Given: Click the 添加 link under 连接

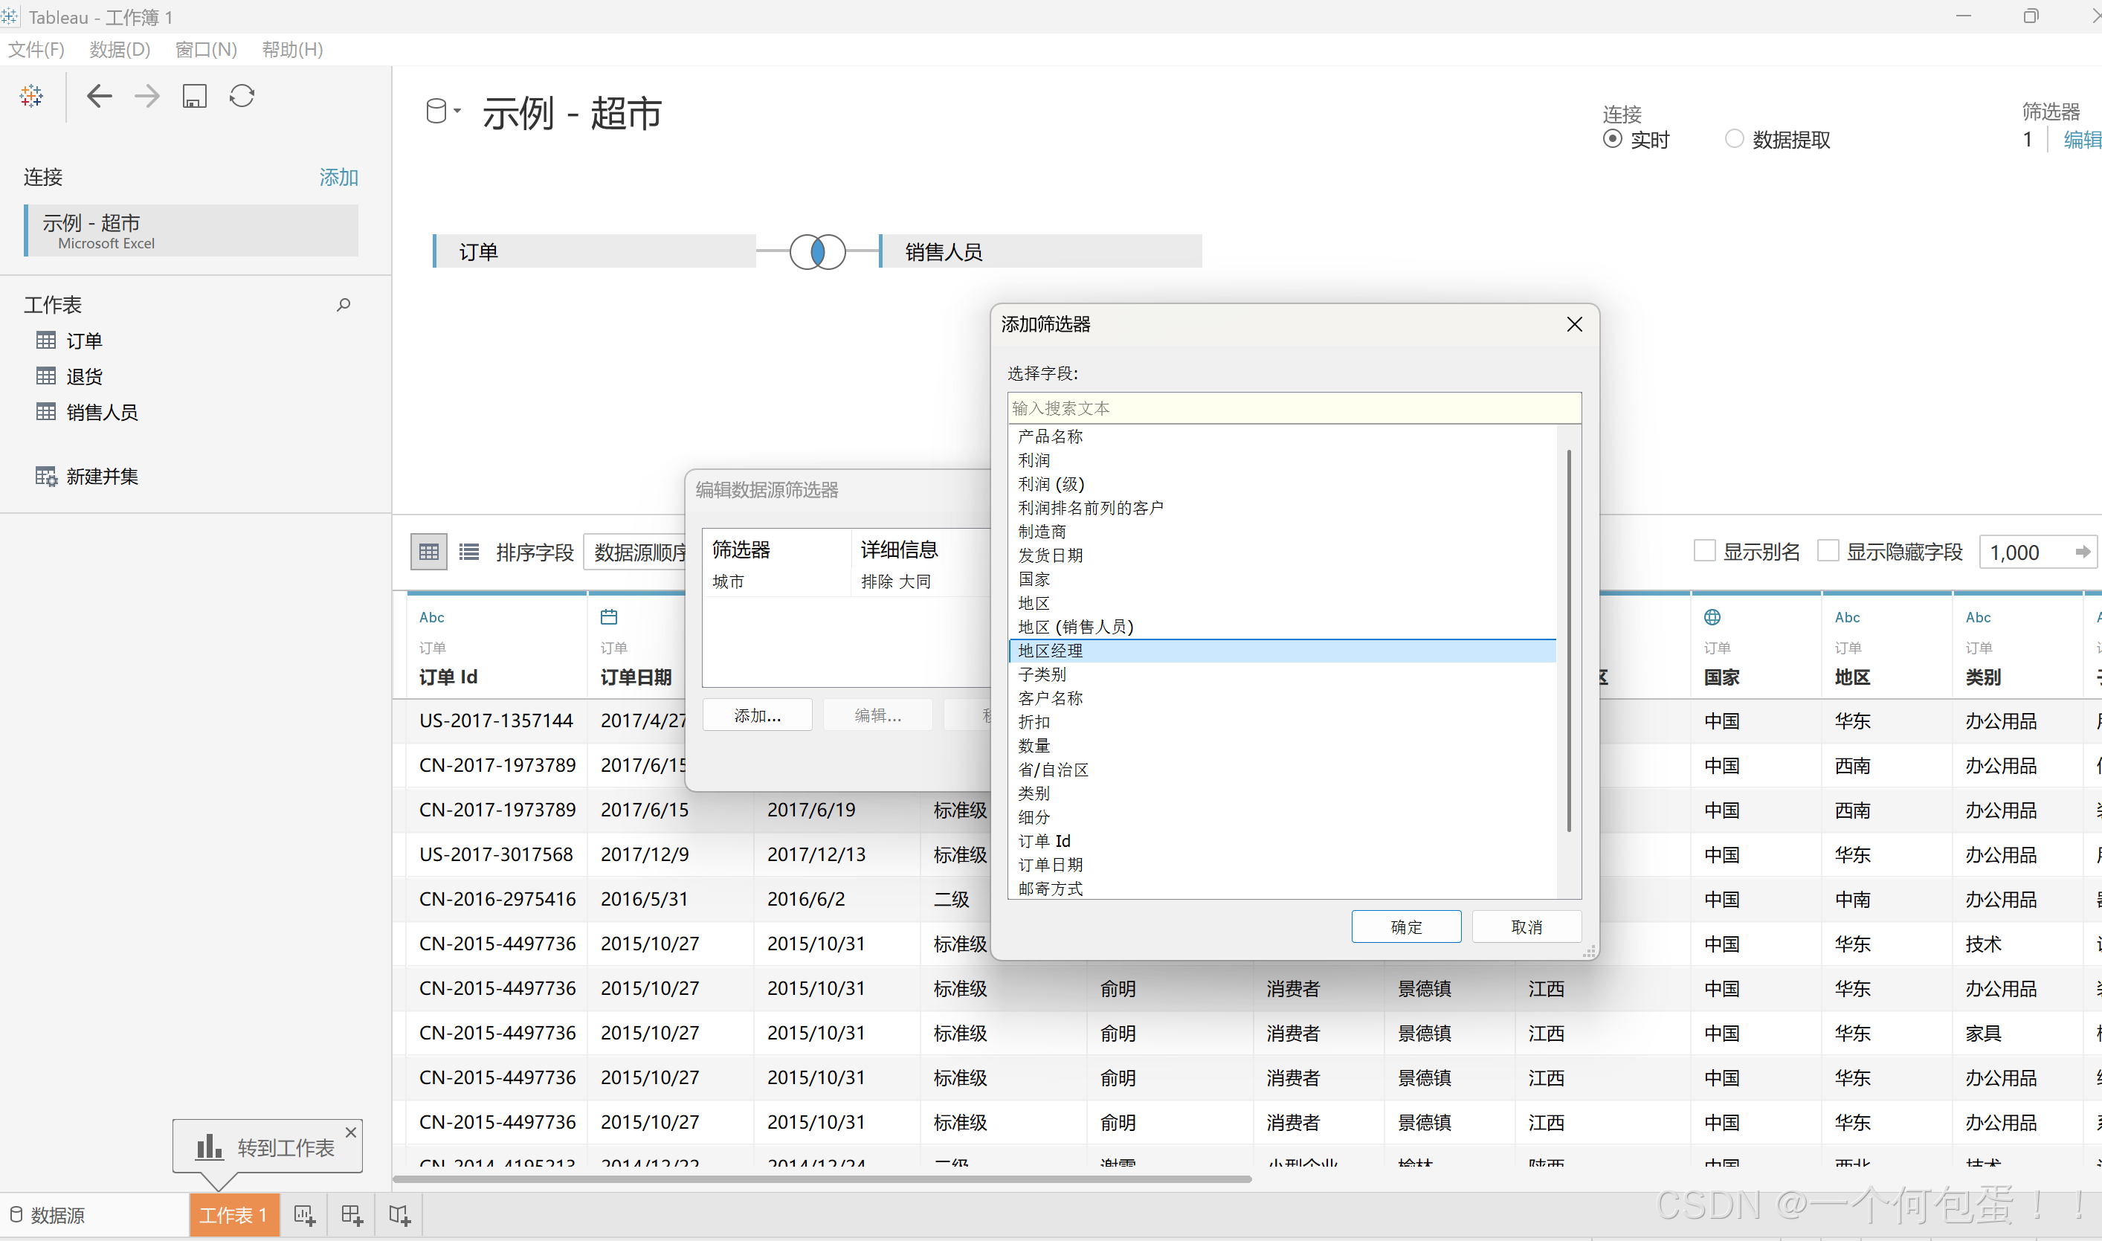Looking at the screenshot, I should pyautogui.click(x=338, y=177).
